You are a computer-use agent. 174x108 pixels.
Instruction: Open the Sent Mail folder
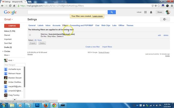pyautogui.click(x=8, y=43)
